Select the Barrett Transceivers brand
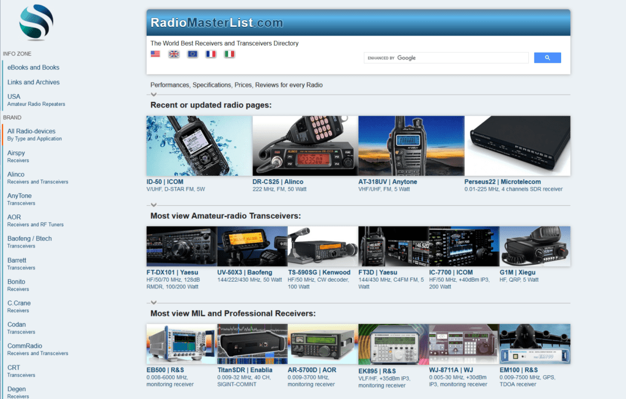This screenshot has width=626, height=399. [21, 264]
